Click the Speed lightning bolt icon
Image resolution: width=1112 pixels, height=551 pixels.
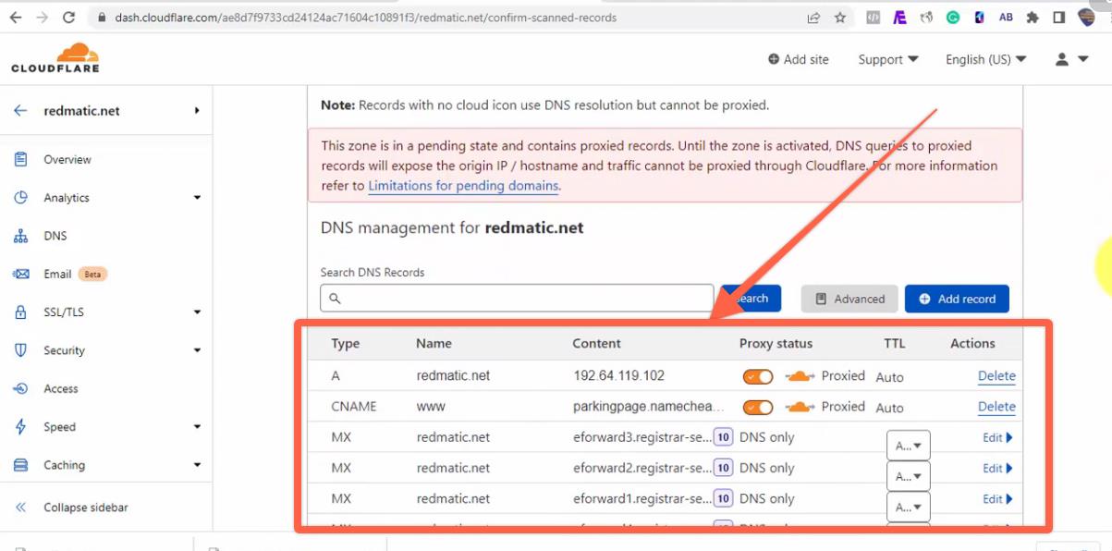click(20, 427)
